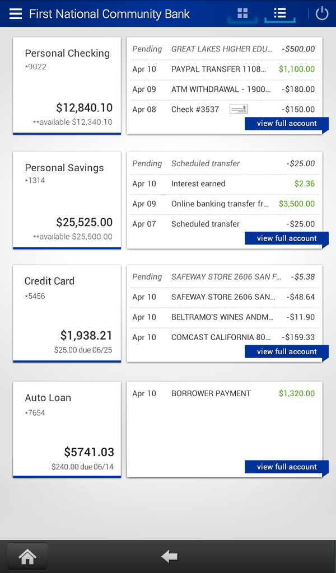Image resolution: width=336 pixels, height=573 pixels.
Task: Tap the home icon at the bottom
Action: click(x=26, y=556)
